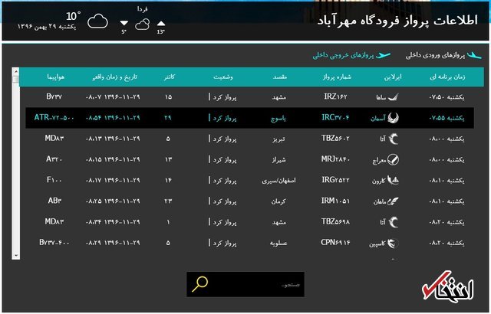Click aircraft type AB3
The image size is (491, 314).
pyautogui.click(x=54, y=201)
